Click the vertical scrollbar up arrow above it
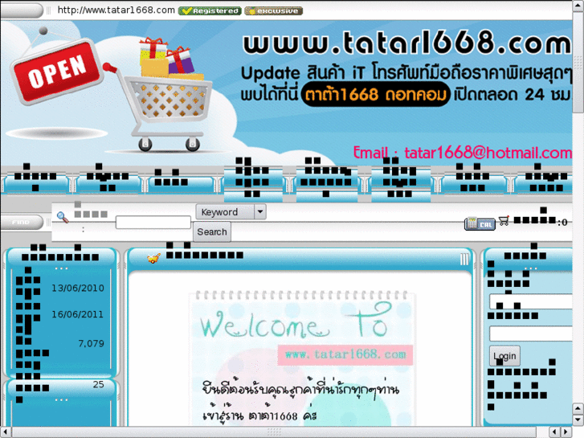This screenshot has width=584, height=438. 578,408
